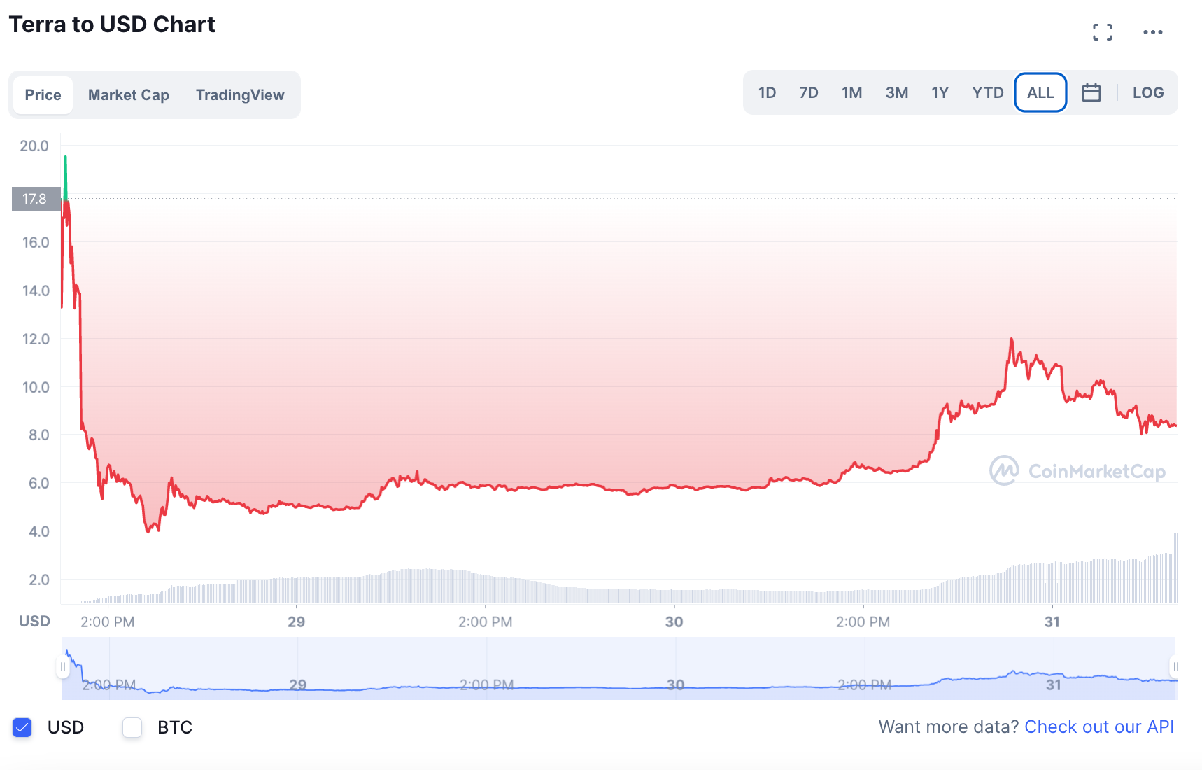Switch to the Price tab

point(43,94)
